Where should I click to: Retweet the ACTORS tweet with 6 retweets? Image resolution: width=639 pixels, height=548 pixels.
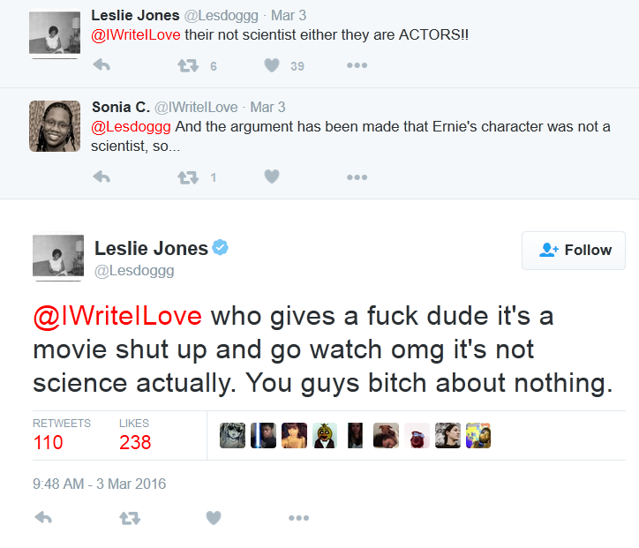(x=187, y=65)
